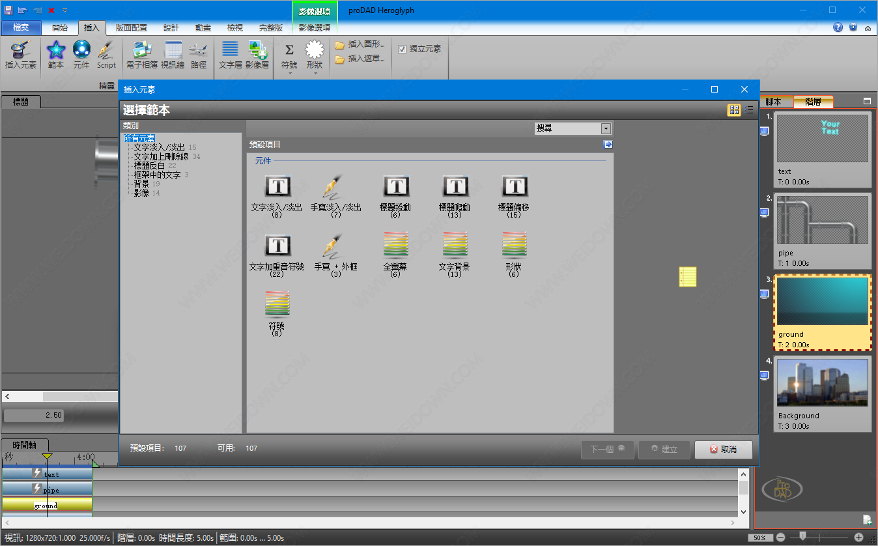Toggle monitor visibility for text layer
This screenshot has width=878, height=546.
[x=765, y=131]
